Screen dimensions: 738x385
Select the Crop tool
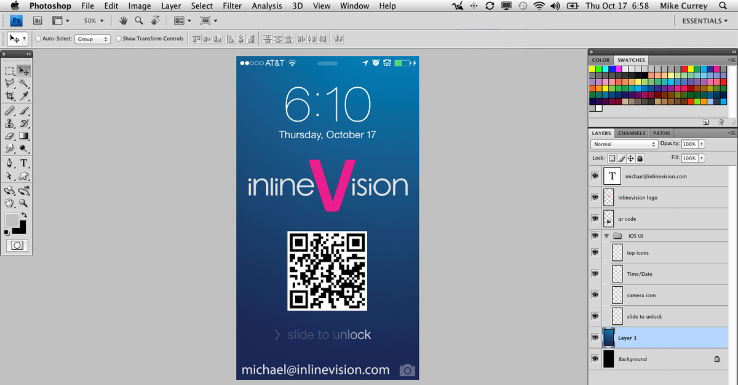pyautogui.click(x=10, y=96)
